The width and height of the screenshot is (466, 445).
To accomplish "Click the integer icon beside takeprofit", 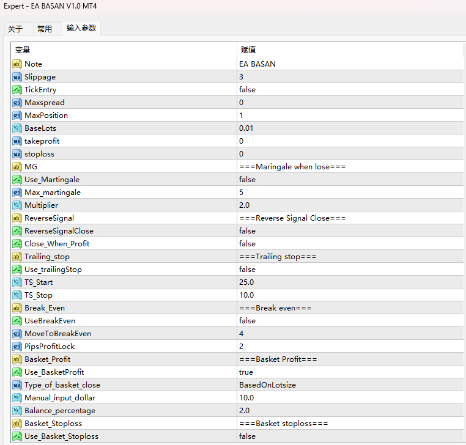I will point(17,141).
